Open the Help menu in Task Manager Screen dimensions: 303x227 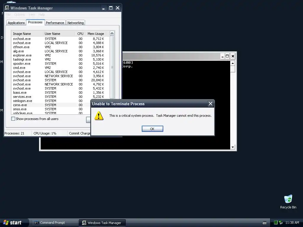[x=41, y=14]
